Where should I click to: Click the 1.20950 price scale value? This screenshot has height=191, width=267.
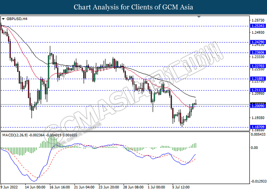258,94
